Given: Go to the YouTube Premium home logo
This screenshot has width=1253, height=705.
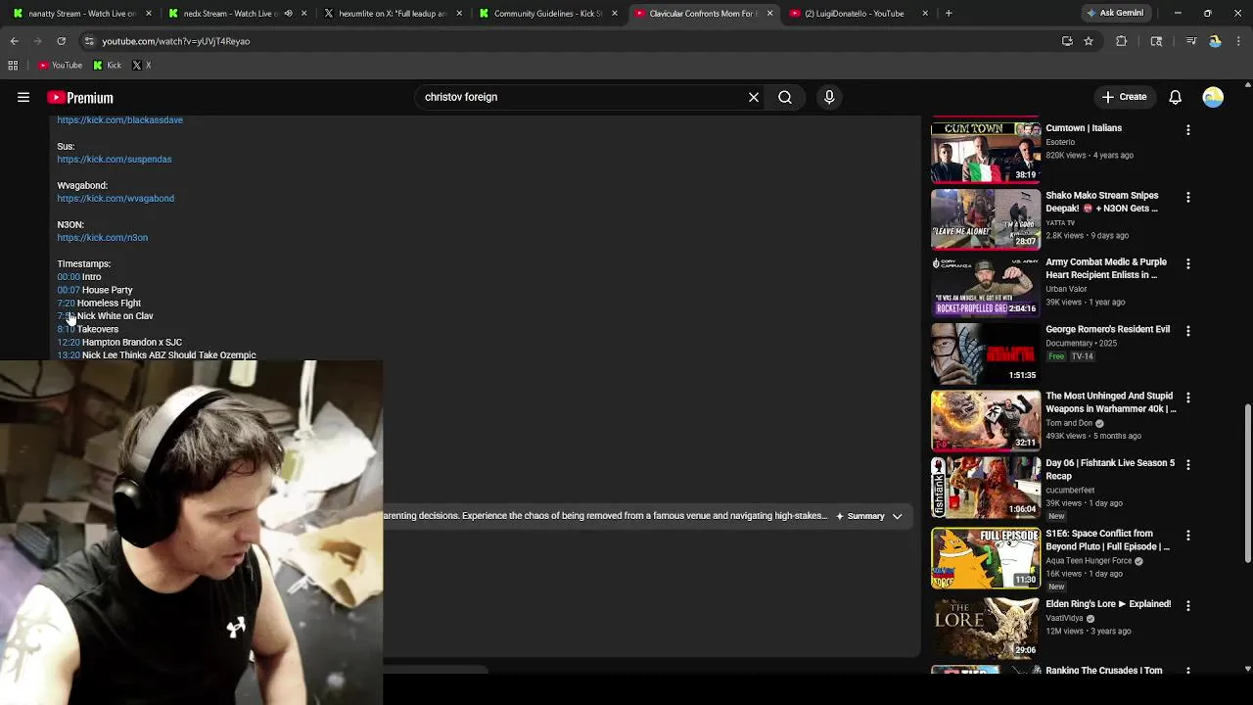Looking at the screenshot, I should tap(80, 98).
